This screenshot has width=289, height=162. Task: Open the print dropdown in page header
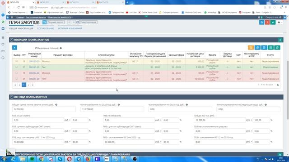(x=280, y=22)
